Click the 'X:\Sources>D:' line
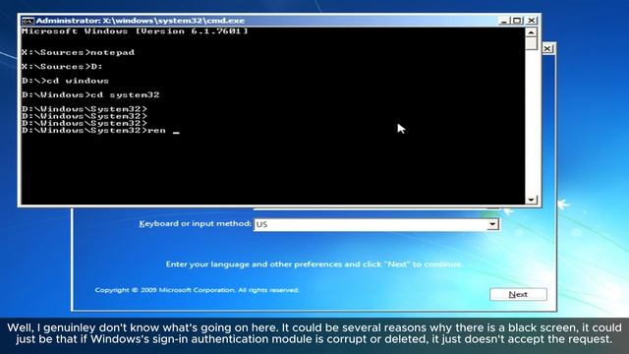 tap(62, 67)
